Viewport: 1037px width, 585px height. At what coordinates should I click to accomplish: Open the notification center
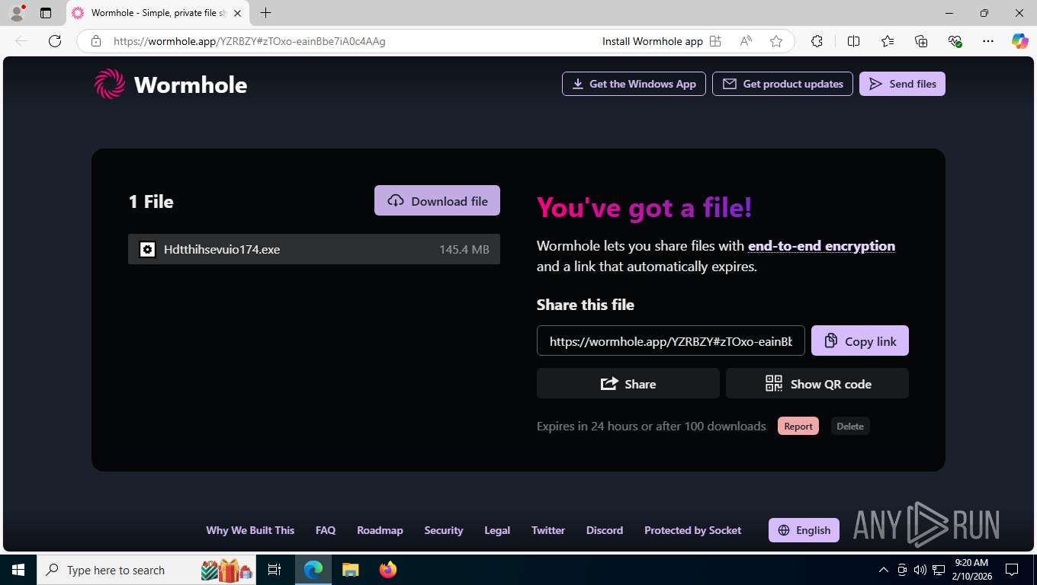click(1012, 570)
